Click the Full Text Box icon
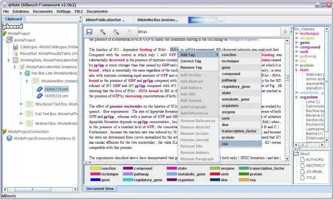The width and height of the screenshot is (334, 200). click(x=29, y=114)
